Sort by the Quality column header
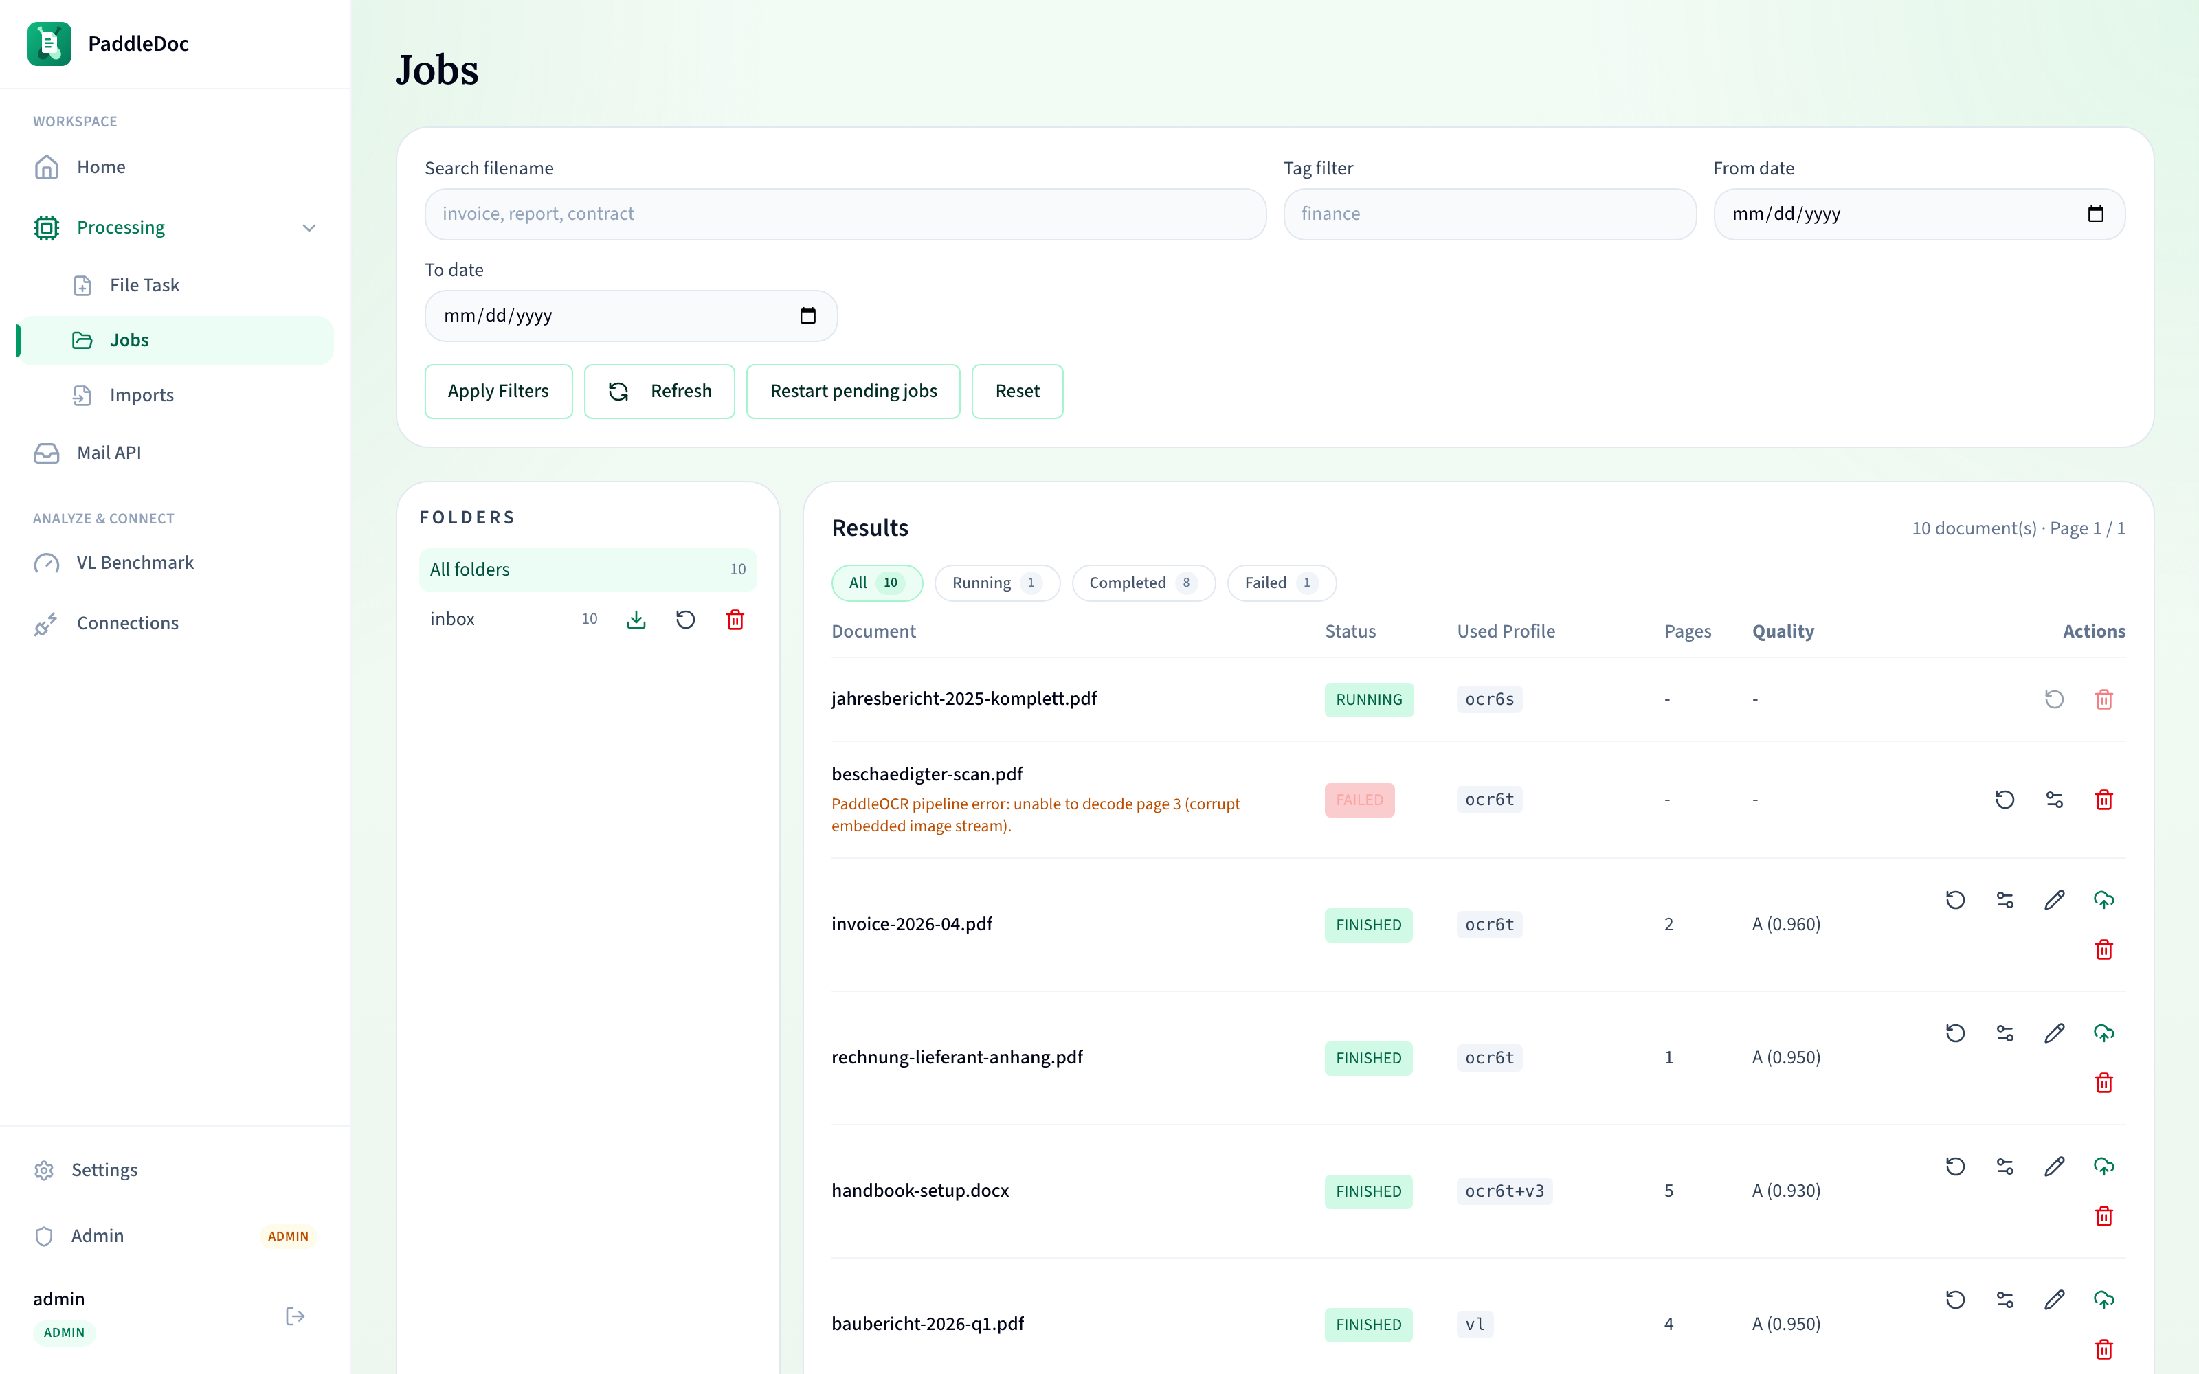The image size is (2199, 1374). (1783, 631)
